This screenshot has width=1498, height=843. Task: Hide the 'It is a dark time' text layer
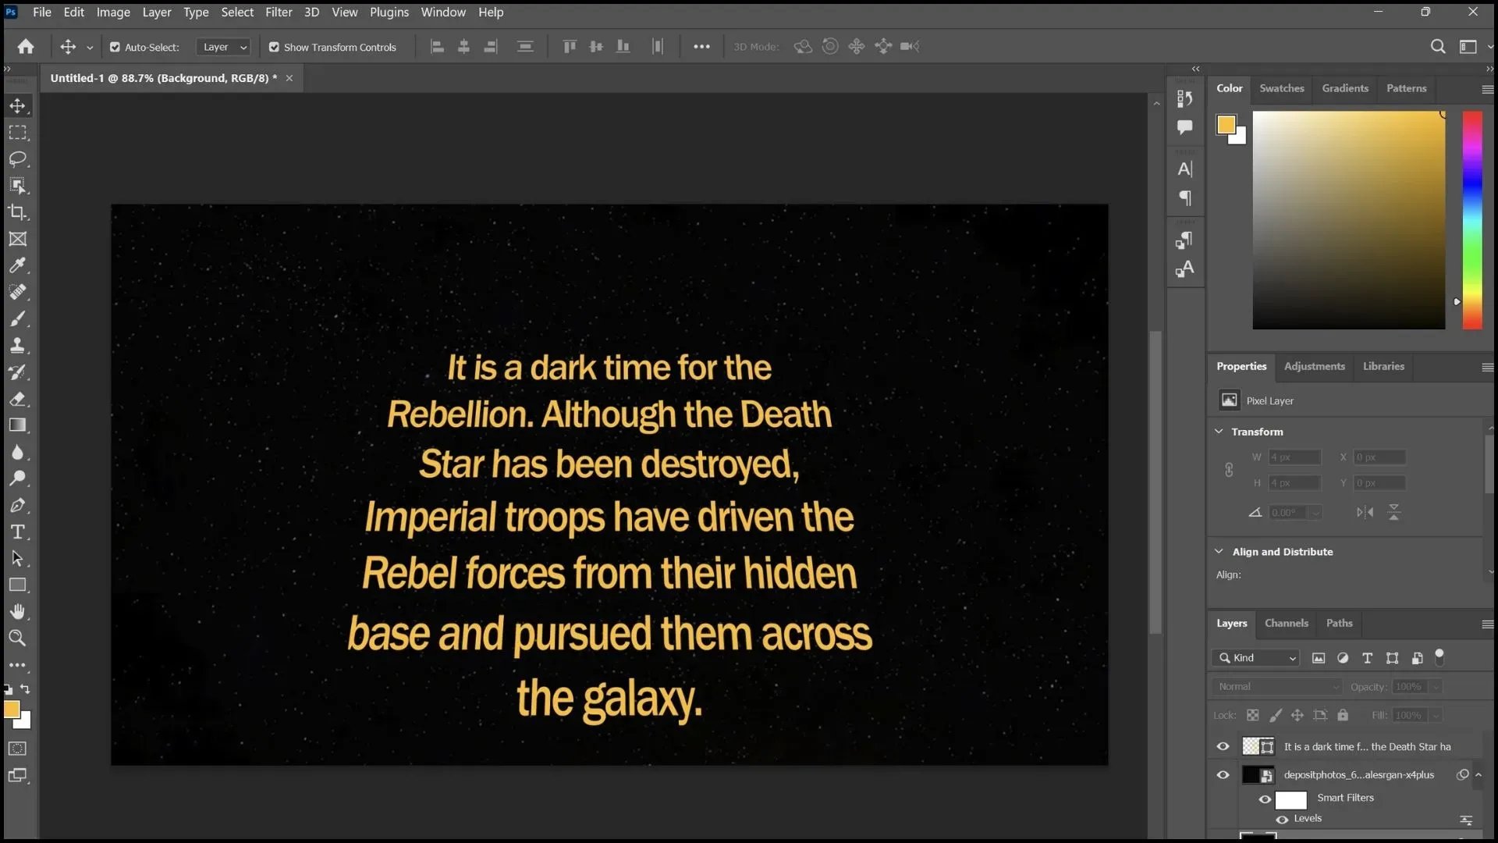click(1223, 746)
